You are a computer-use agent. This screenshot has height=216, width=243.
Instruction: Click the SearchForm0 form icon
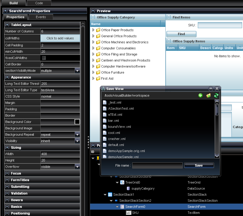click(x=122, y=206)
